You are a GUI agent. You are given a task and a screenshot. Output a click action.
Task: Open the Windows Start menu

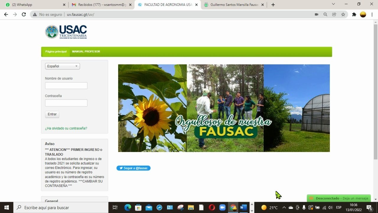[6, 207]
